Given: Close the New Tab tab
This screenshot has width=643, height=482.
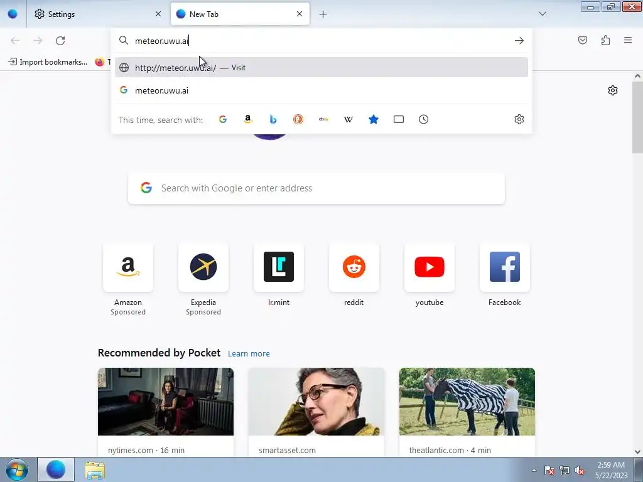Looking at the screenshot, I should click(x=300, y=14).
